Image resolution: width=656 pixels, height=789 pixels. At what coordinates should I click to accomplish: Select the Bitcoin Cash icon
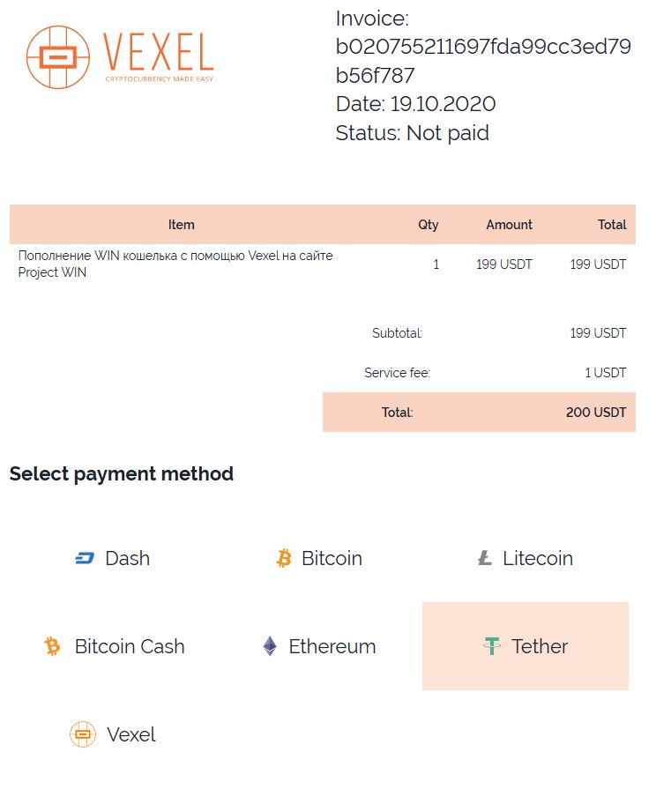pos(53,646)
